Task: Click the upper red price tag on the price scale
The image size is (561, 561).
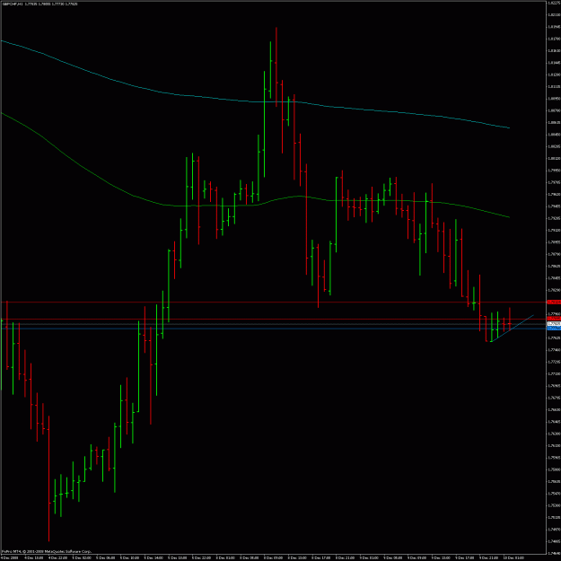Action: pyautogui.click(x=554, y=302)
